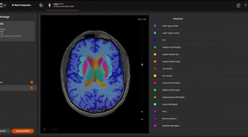Select the Medulla oblongata structure row
The height and width of the screenshot is (137, 248).
(200, 126)
